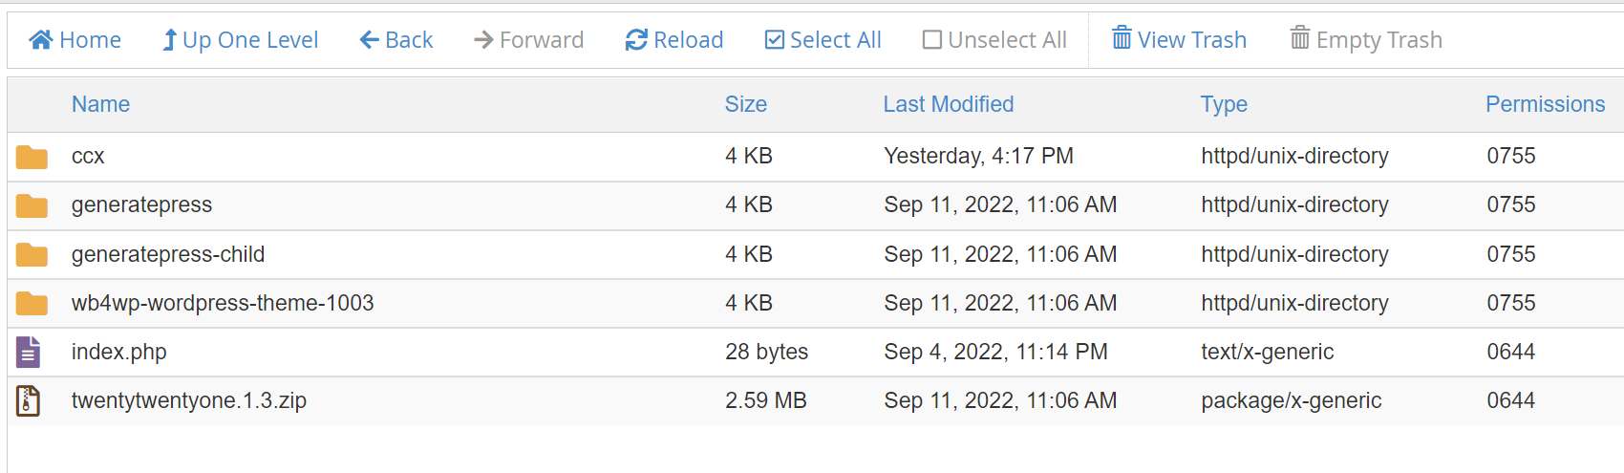Sort files by Name column
Image resolution: width=1624 pixels, height=473 pixels.
coord(100,104)
